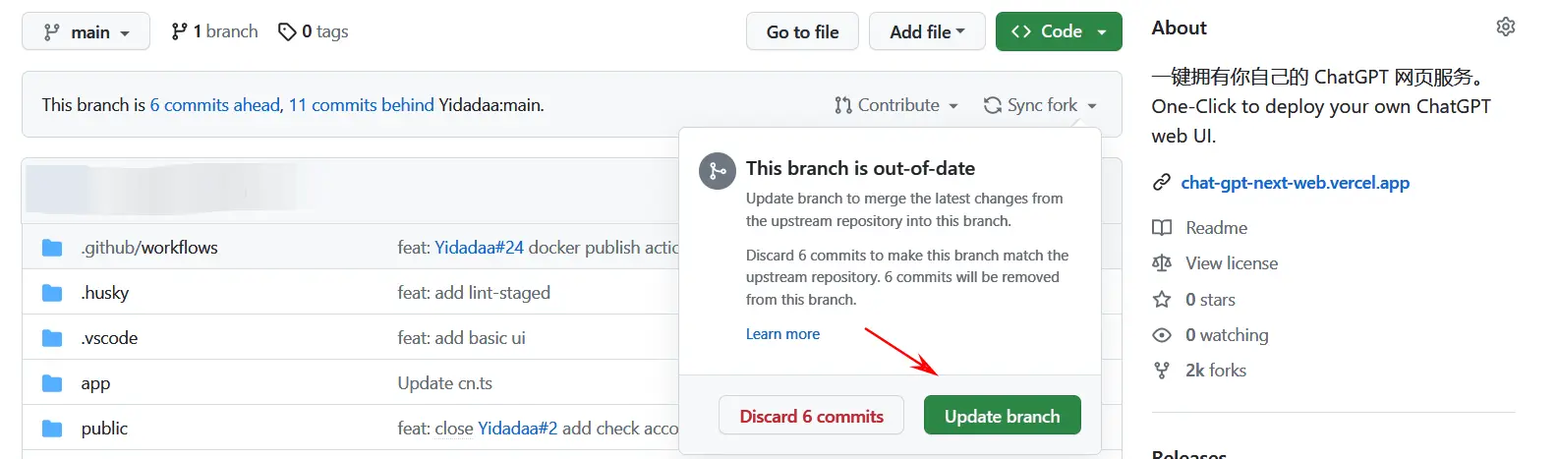
Task: Toggle the Sync fork dropdown
Action: point(1040,105)
